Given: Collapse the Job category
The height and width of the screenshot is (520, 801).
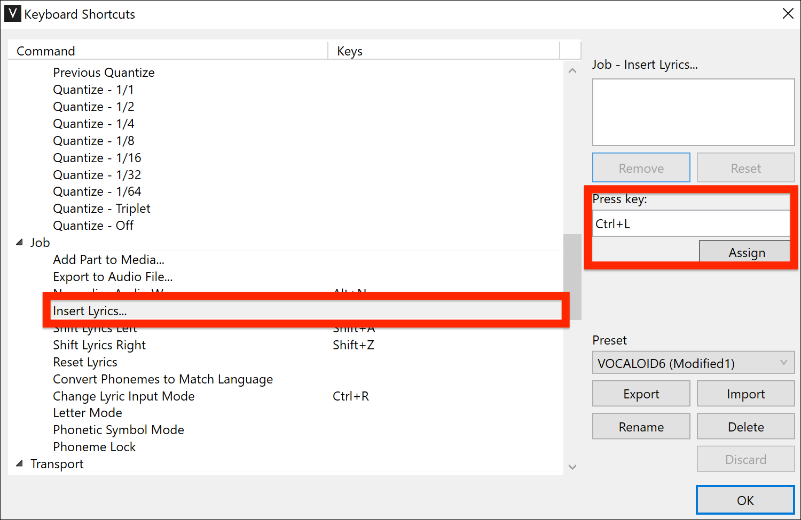Looking at the screenshot, I should (x=19, y=242).
